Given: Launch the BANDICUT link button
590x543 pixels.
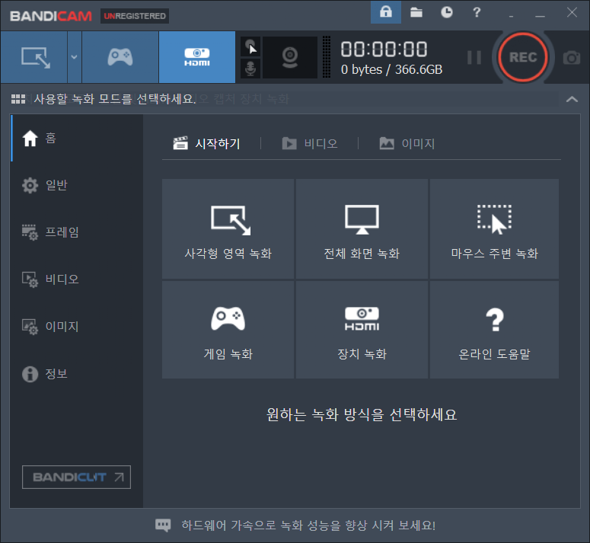Looking at the screenshot, I should [76, 478].
